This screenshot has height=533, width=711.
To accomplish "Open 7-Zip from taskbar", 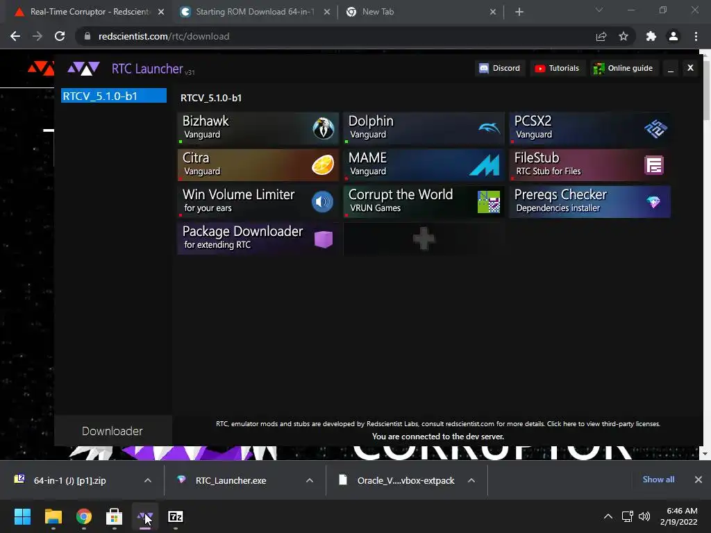I will click(176, 516).
